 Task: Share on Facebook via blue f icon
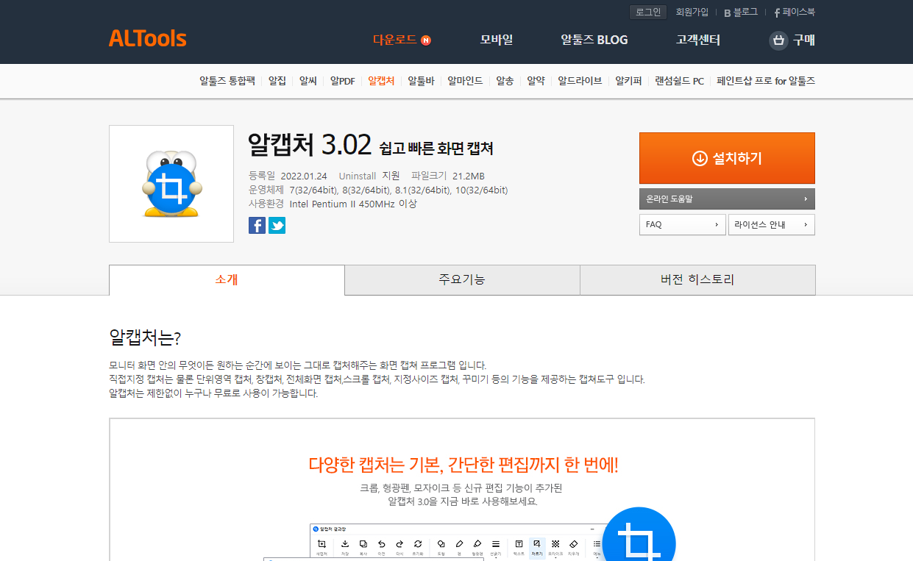click(x=257, y=226)
